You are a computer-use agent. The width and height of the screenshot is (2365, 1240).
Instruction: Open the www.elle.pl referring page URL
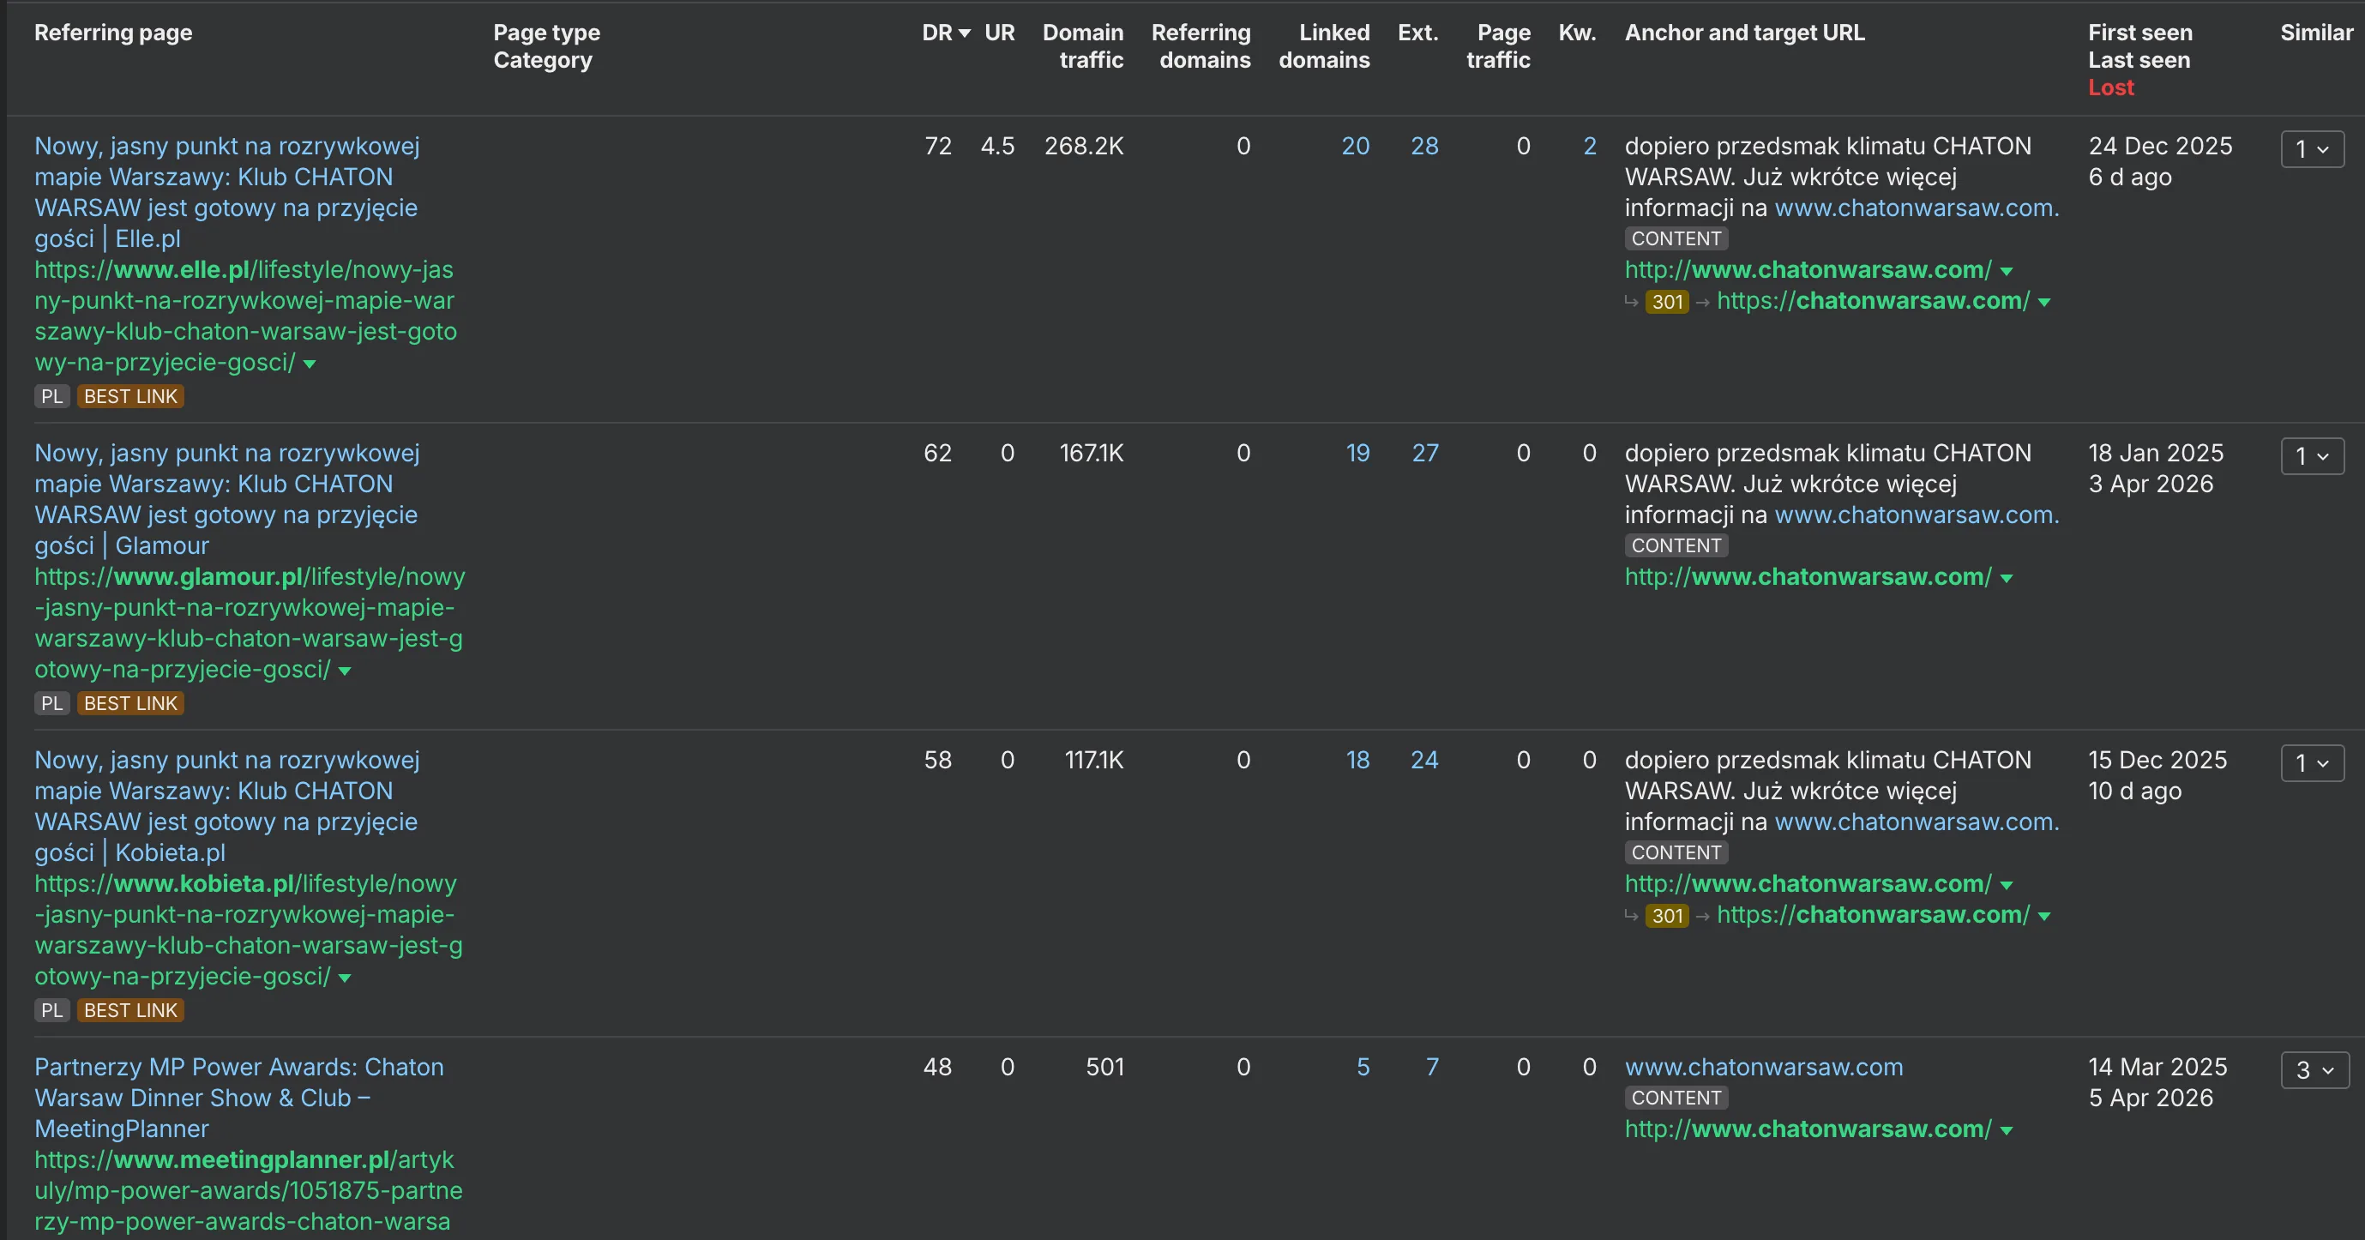pyautogui.click(x=245, y=316)
